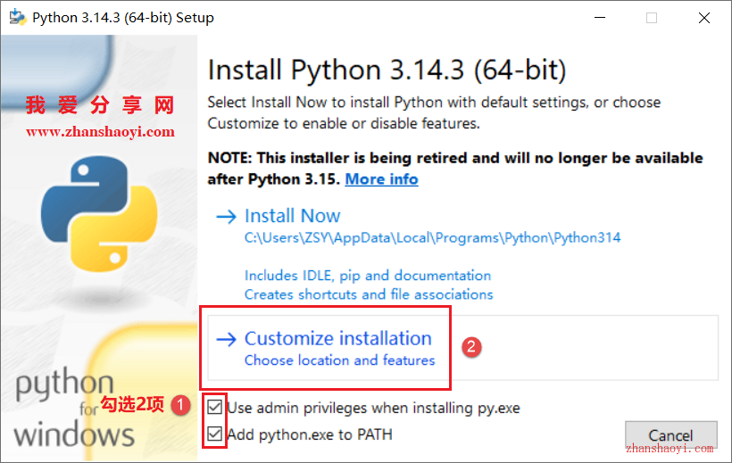Click the Cancel button
The image size is (732, 463).
(x=670, y=435)
